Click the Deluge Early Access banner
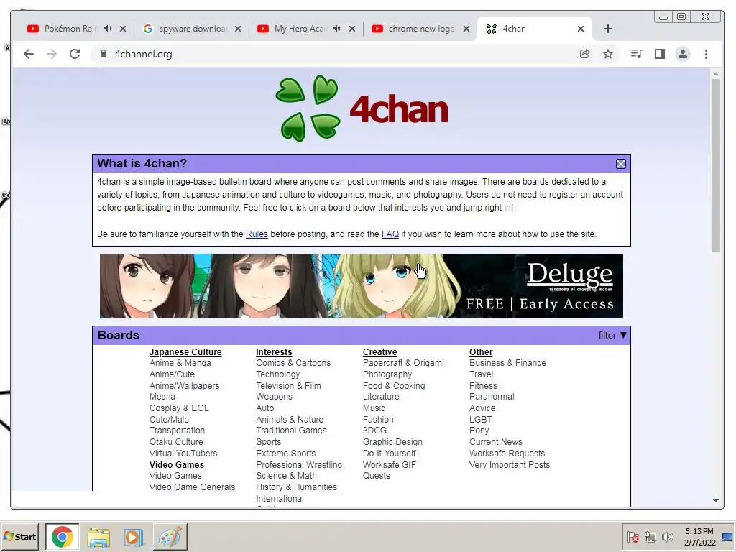The height and width of the screenshot is (552, 736). [x=362, y=286]
